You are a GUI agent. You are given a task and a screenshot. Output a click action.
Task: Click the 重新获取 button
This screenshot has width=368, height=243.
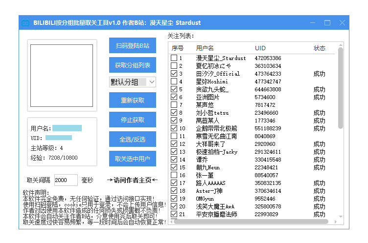point(132,100)
